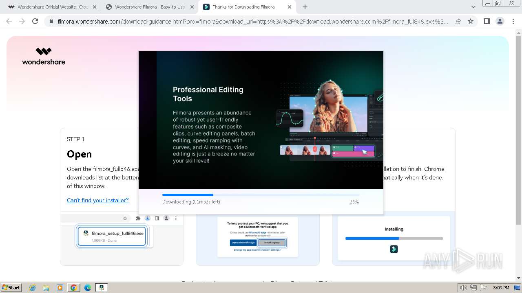The height and width of the screenshot is (293, 522).
Task: Open network status tray icon
Action: pos(473,288)
